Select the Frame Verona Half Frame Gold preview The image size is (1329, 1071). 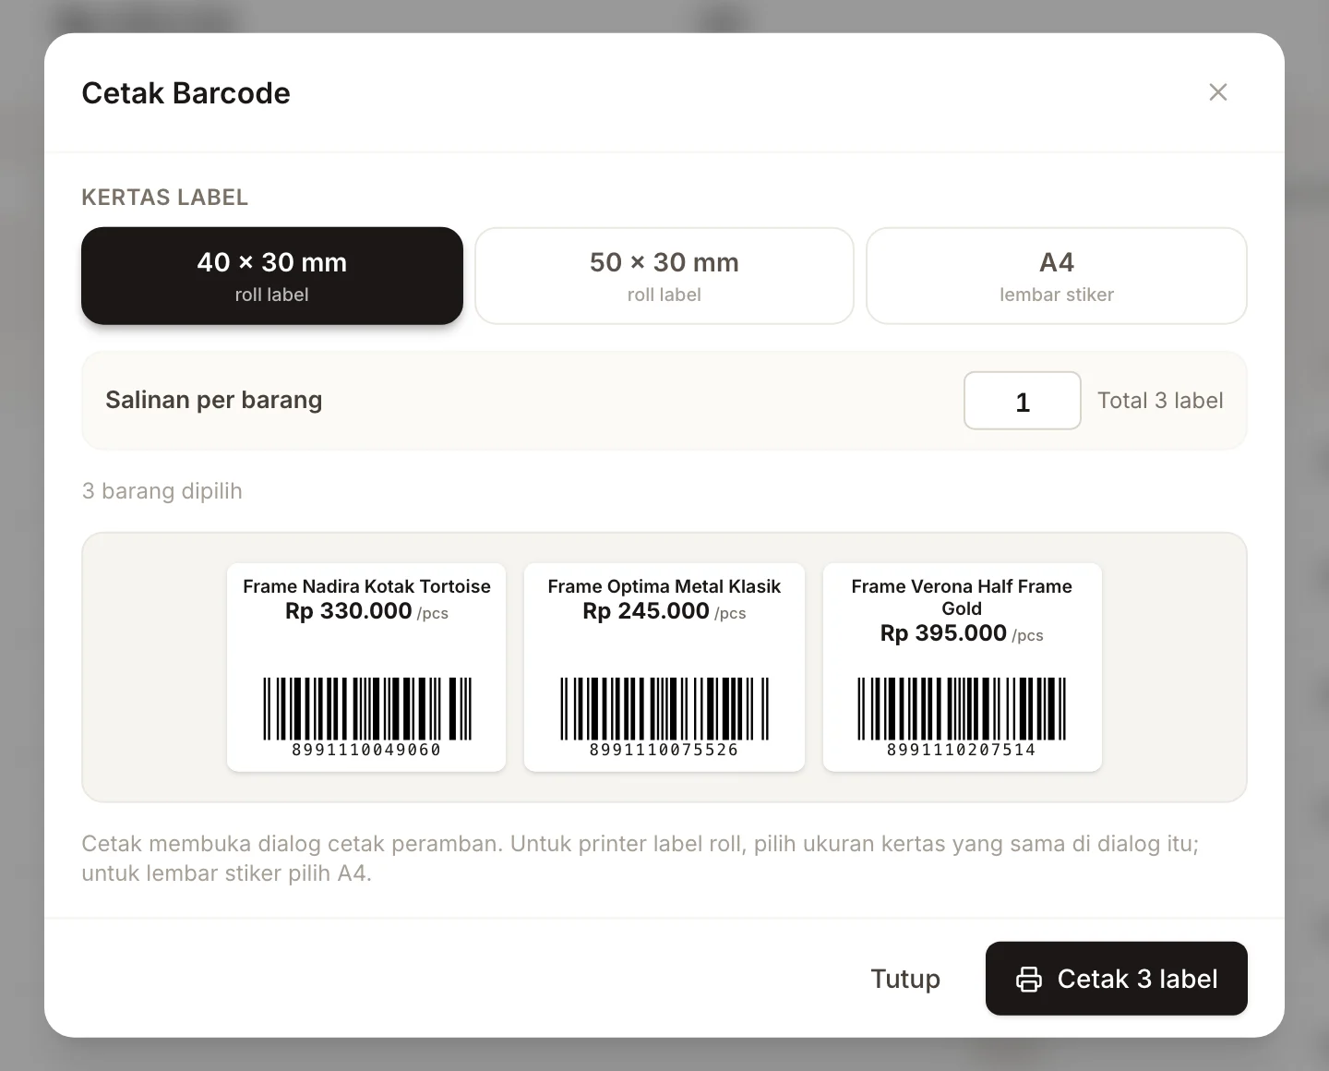(x=963, y=668)
